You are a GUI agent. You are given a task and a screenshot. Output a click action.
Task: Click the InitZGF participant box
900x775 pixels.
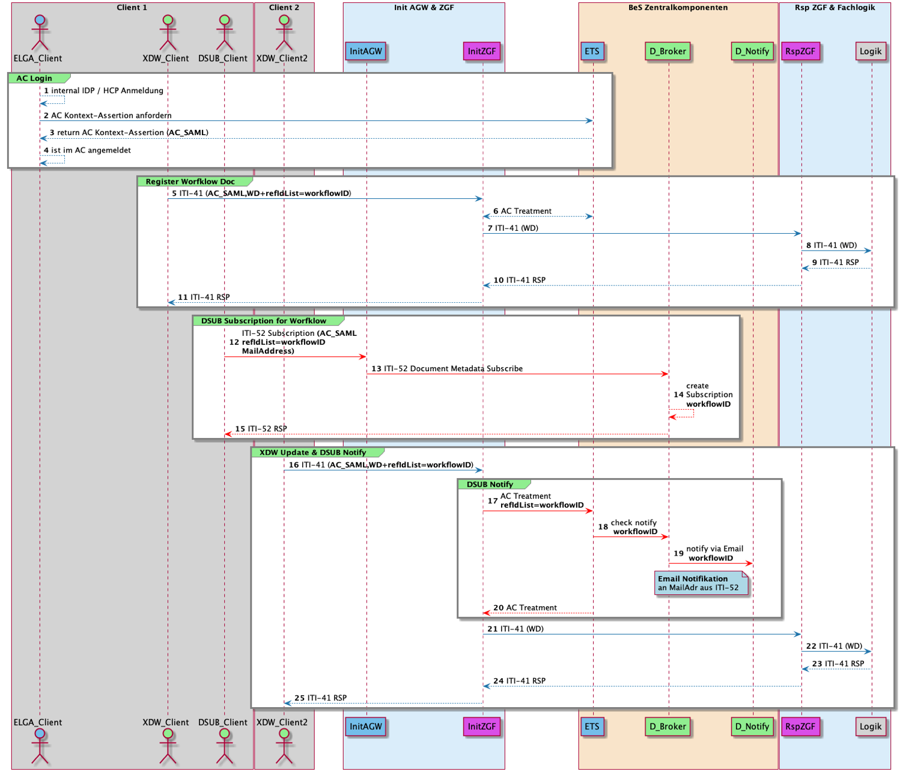482,52
